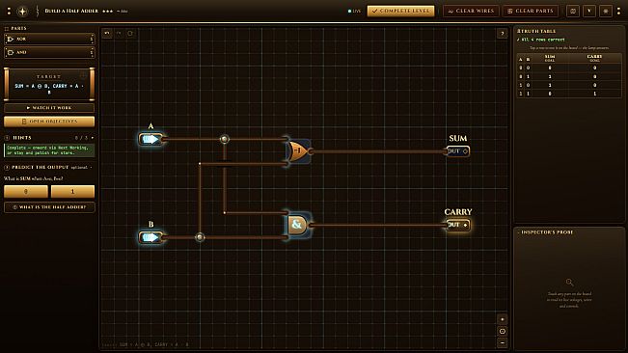Select truth table row A=1 B=1

[569, 94]
